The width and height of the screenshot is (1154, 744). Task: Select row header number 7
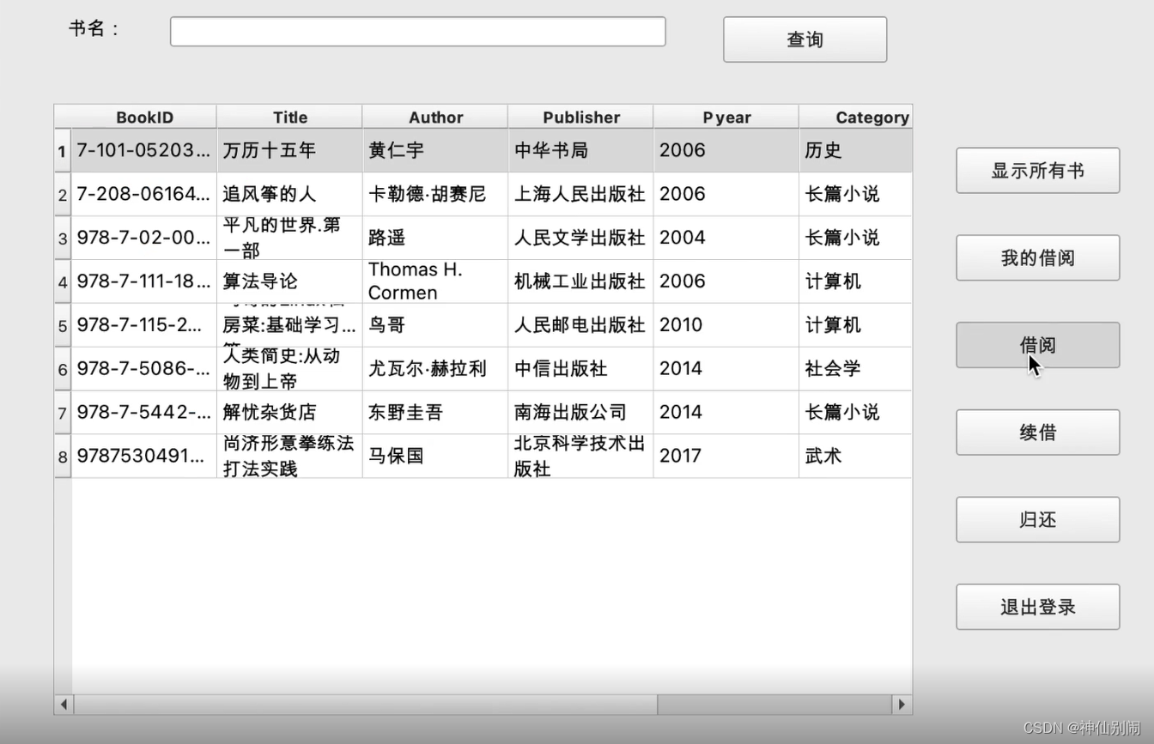pos(63,413)
